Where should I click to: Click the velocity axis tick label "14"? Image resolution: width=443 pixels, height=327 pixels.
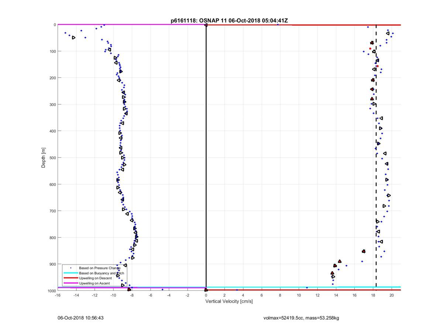(336, 295)
